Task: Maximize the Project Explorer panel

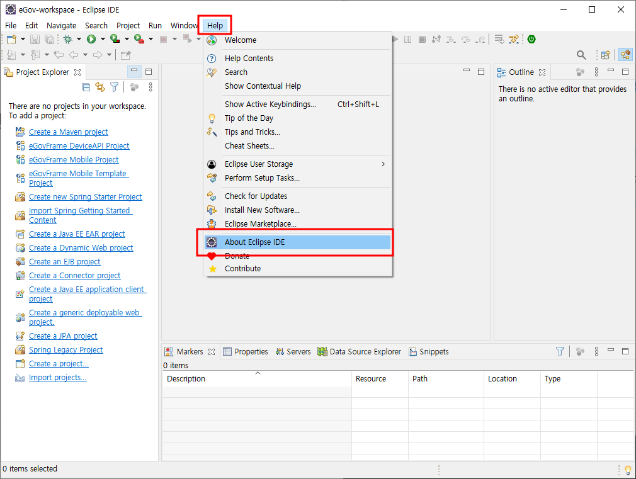Action: [x=149, y=72]
